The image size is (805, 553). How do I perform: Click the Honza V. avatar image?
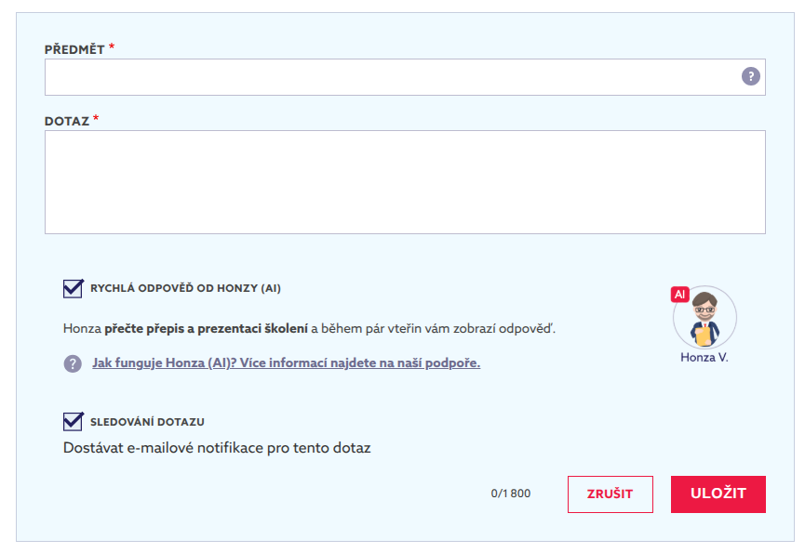coord(704,319)
